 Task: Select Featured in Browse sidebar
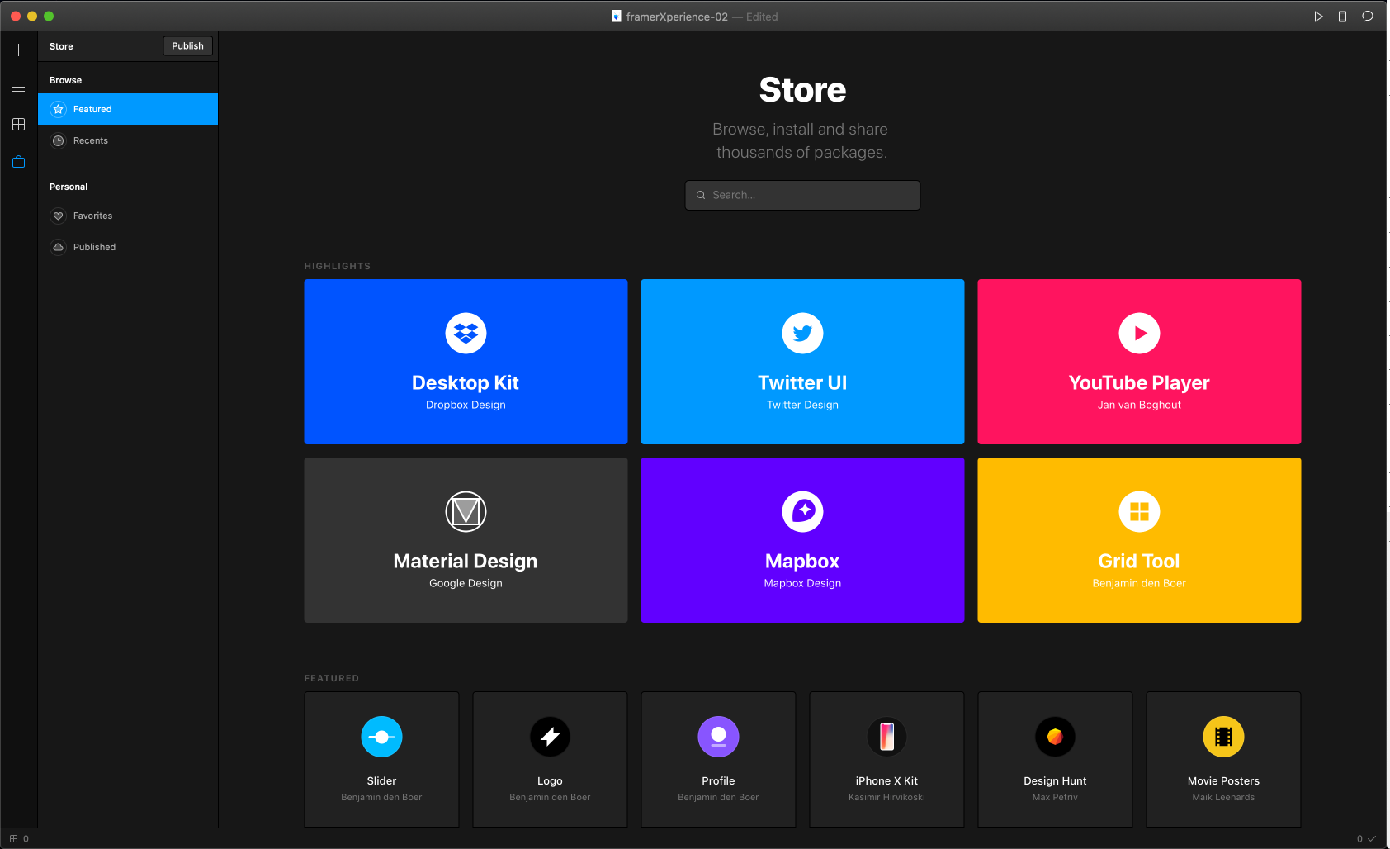pyautogui.click(x=128, y=109)
